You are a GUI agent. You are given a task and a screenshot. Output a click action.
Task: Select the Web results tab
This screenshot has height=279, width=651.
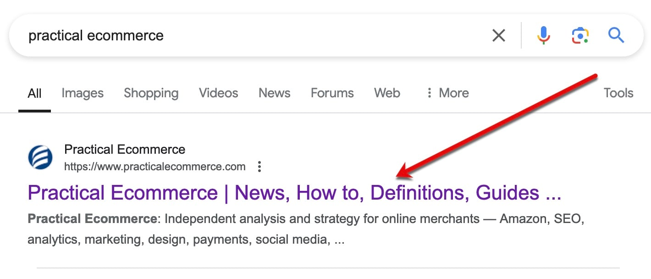387,93
